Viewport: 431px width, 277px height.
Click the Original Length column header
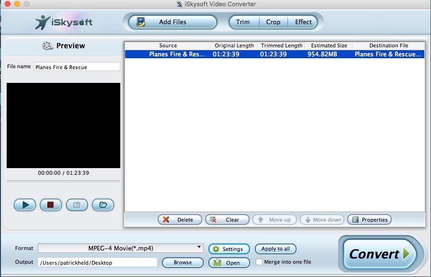234,45
